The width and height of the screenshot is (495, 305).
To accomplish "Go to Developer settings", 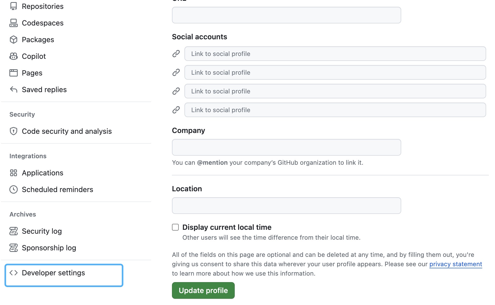I will [x=53, y=273].
